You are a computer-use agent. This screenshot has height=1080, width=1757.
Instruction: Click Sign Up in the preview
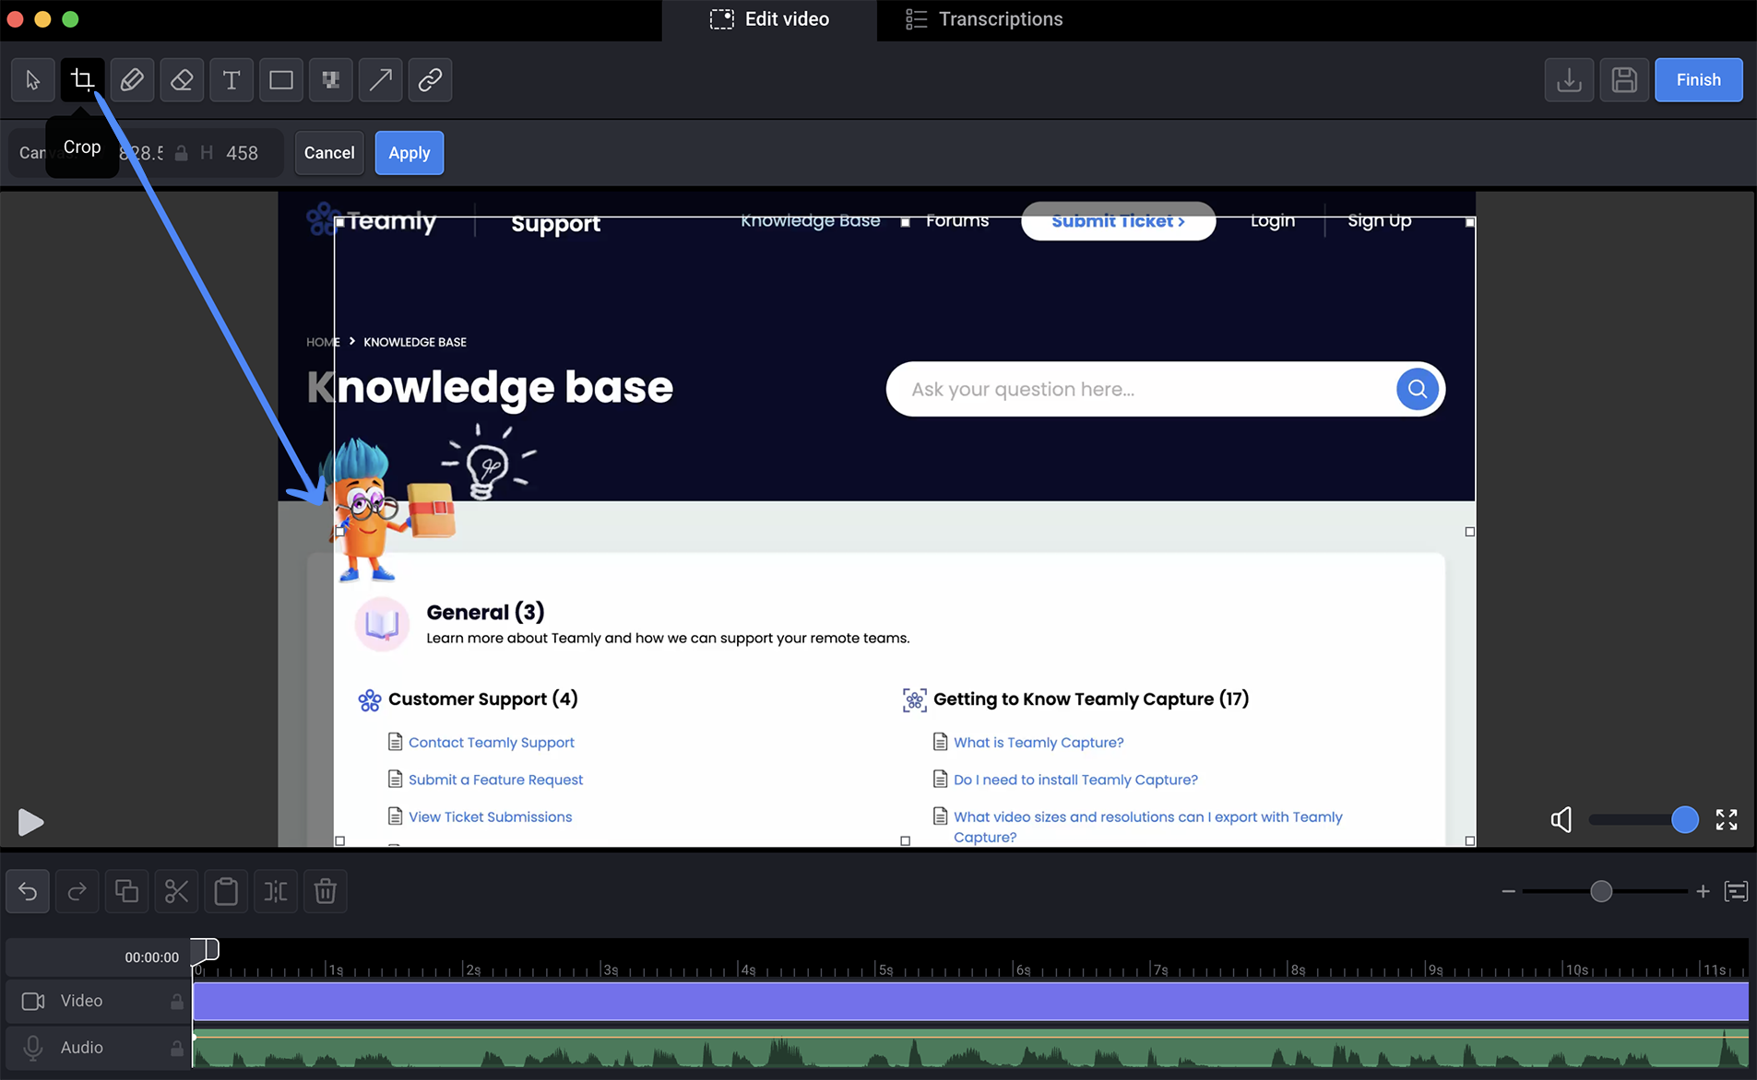pos(1379,220)
